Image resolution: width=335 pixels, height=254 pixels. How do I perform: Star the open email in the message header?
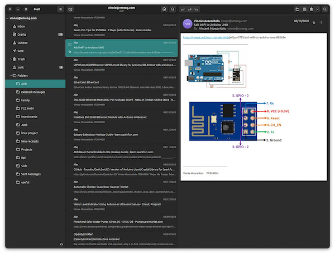tap(314, 22)
